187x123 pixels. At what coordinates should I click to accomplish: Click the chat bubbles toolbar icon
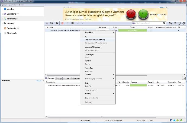pos(170,23)
